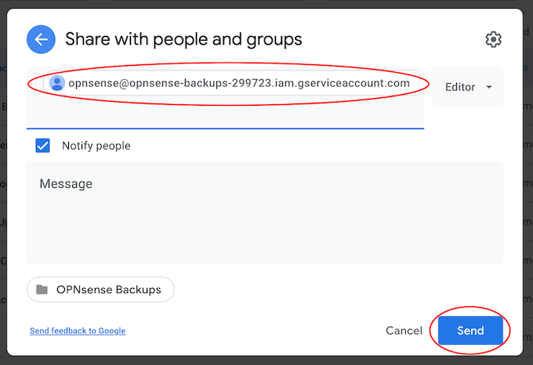Uncheck the Notify people checkbox
Image resolution: width=533 pixels, height=365 pixels.
[43, 146]
